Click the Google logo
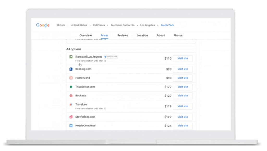 pyautogui.click(x=43, y=25)
